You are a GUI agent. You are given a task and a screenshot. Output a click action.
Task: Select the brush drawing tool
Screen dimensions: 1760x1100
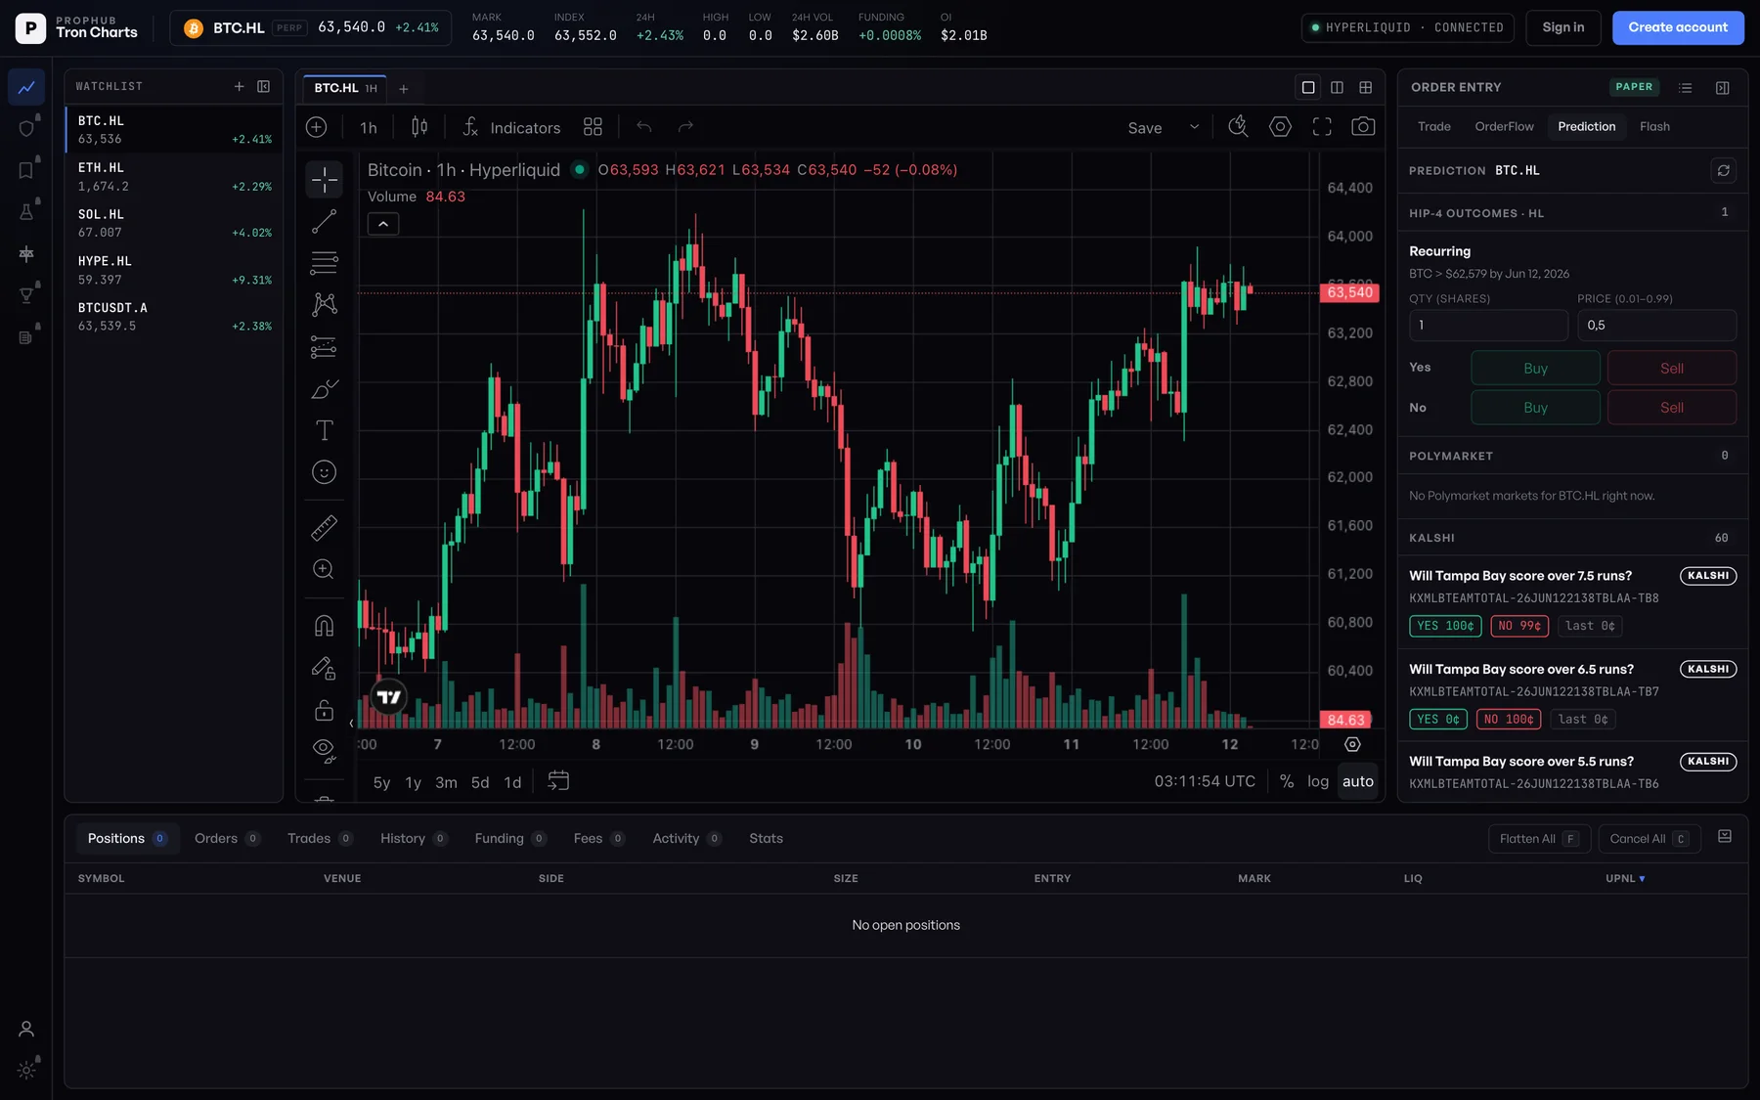324,389
